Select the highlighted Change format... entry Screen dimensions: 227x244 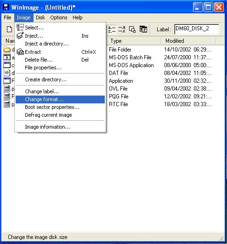click(60, 99)
